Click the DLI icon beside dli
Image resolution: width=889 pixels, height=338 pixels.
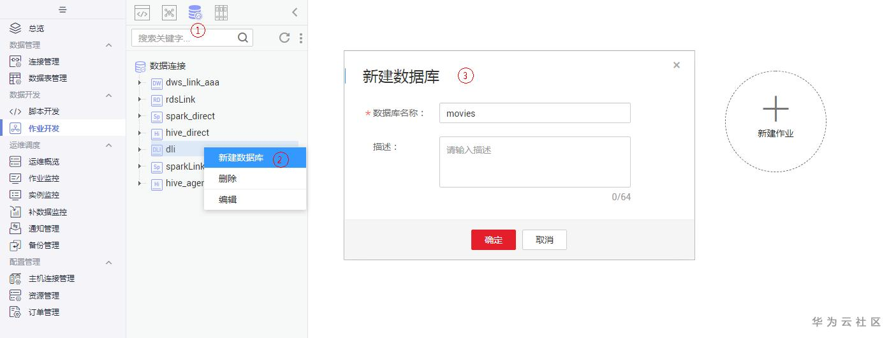tap(157, 150)
